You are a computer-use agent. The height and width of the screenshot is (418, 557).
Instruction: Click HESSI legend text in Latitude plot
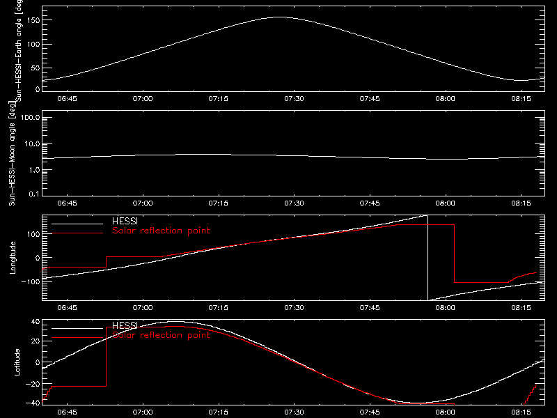click(125, 325)
